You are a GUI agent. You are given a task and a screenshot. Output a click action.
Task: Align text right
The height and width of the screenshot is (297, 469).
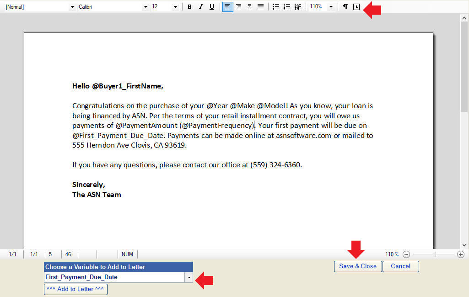[239, 6]
